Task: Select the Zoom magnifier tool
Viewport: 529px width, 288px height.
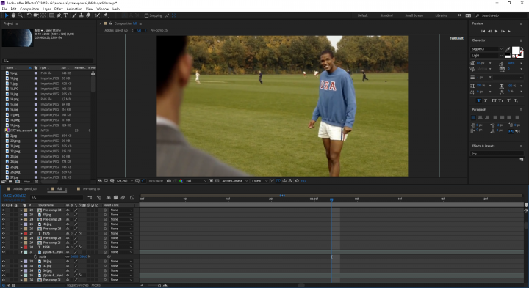Action: point(21,15)
